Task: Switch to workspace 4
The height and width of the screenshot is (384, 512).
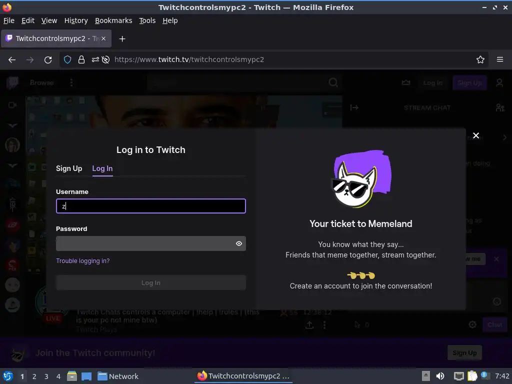Action: click(58, 376)
